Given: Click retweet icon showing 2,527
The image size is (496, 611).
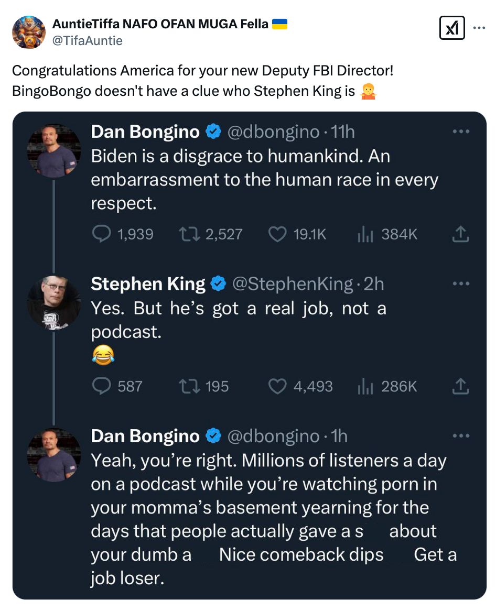Looking at the screenshot, I should (x=189, y=234).
